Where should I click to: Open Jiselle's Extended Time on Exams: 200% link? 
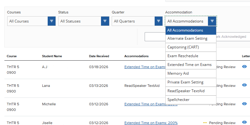point(151,123)
